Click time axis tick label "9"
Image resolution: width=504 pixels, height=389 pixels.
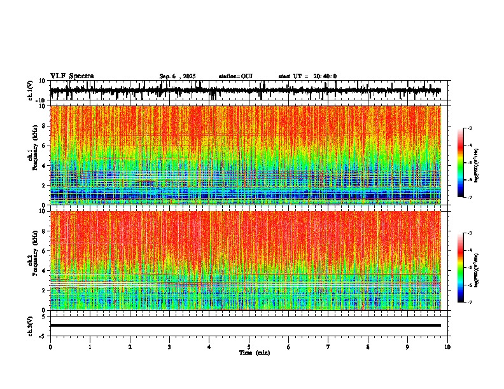point(407,347)
